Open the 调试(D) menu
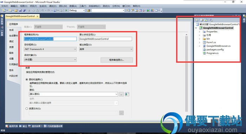 [x=53, y=6]
